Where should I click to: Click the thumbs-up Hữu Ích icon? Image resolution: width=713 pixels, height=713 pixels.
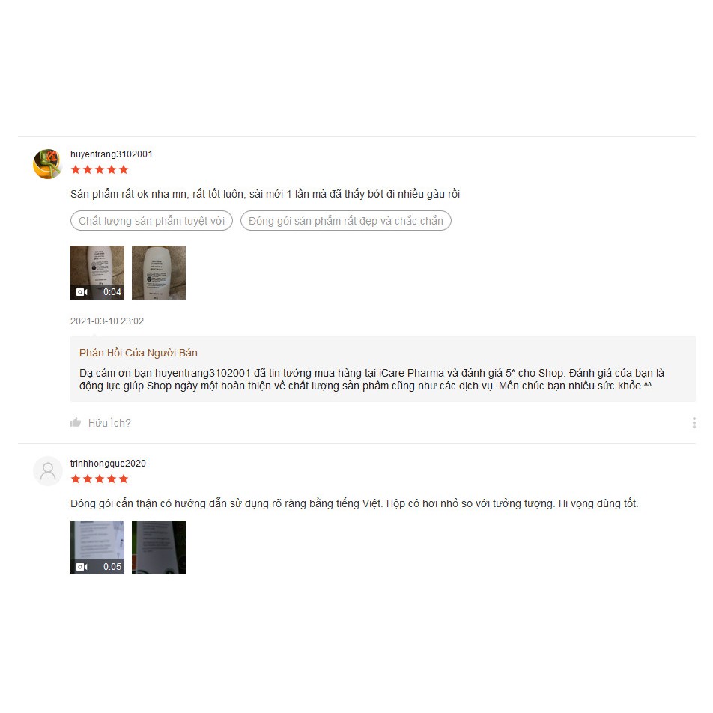(76, 423)
